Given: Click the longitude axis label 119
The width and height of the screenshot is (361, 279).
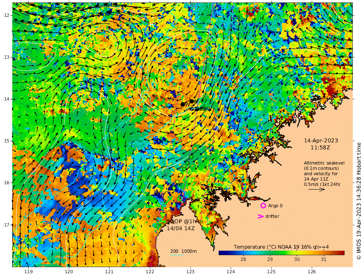Looking at the screenshot, I should pos(28,272).
